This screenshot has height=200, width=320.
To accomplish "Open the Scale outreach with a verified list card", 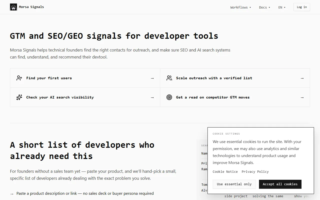I will coord(235,78).
